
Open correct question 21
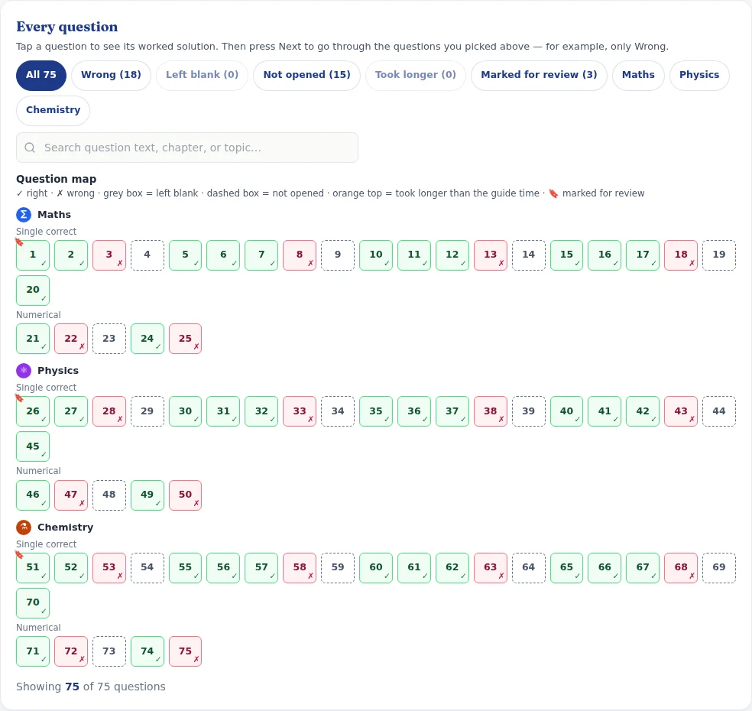point(33,339)
